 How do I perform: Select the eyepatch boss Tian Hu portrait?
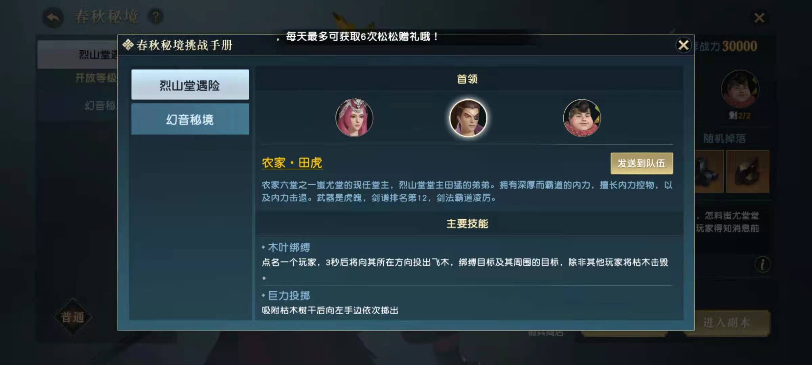(468, 118)
